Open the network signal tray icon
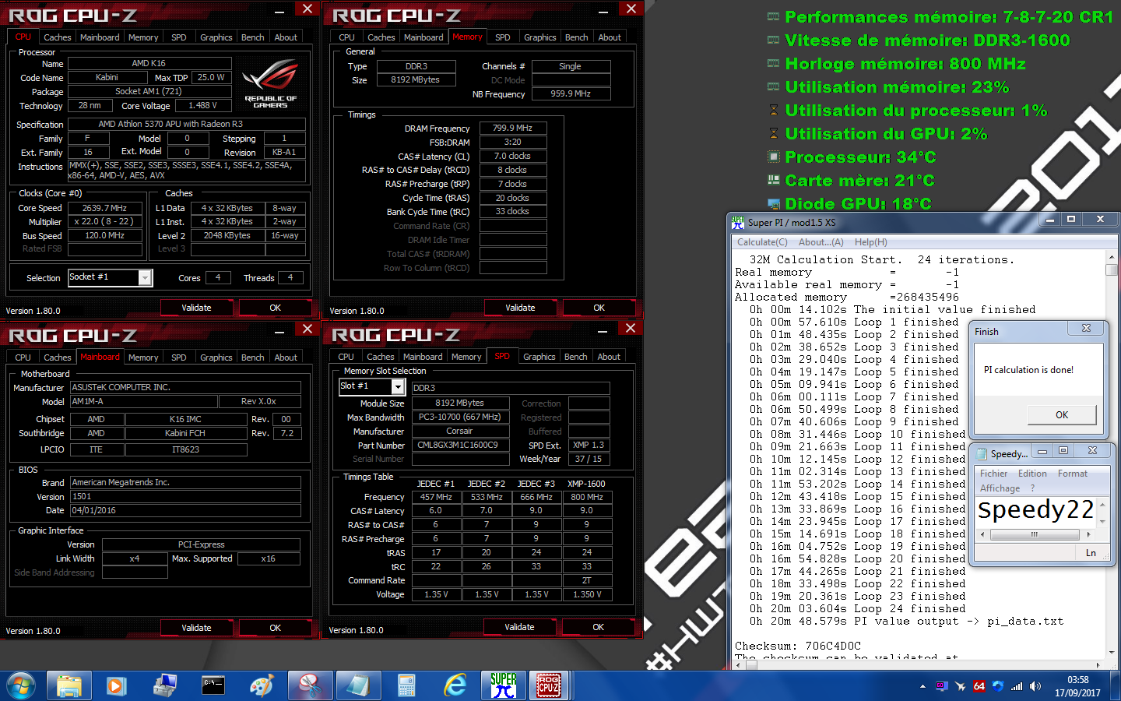1121x701 pixels. tap(1017, 686)
